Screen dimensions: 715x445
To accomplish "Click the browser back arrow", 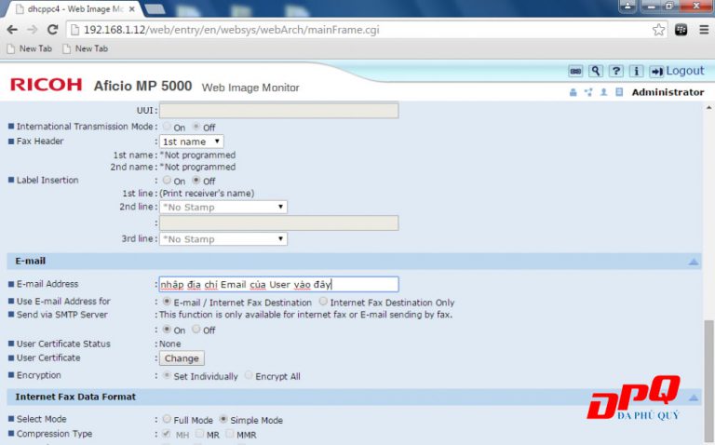I will [11, 30].
